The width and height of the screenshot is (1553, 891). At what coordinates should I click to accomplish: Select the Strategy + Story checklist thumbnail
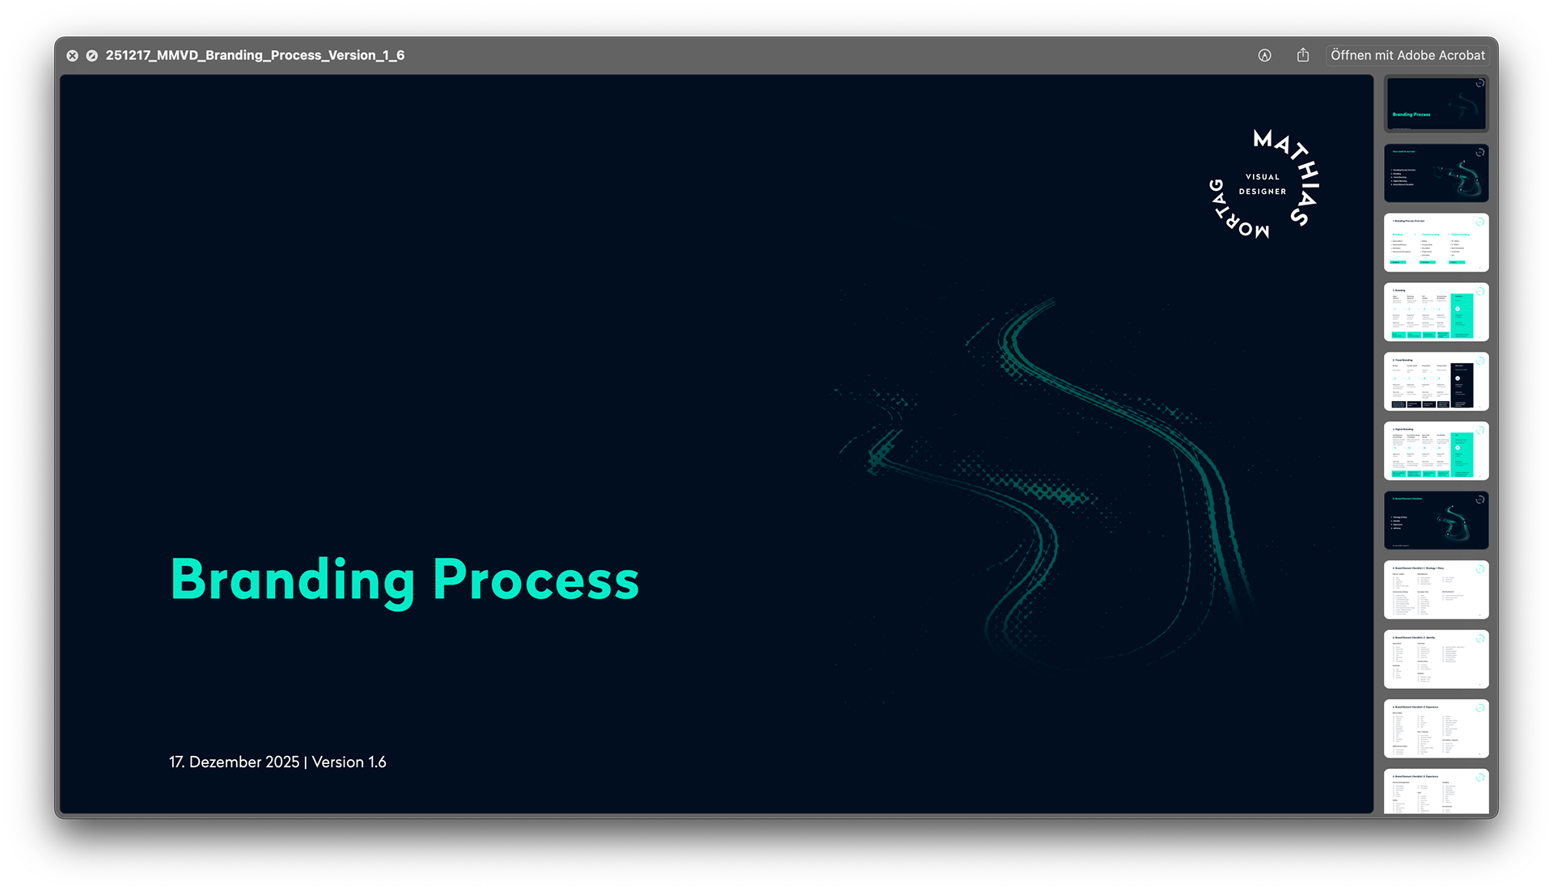tap(1436, 589)
